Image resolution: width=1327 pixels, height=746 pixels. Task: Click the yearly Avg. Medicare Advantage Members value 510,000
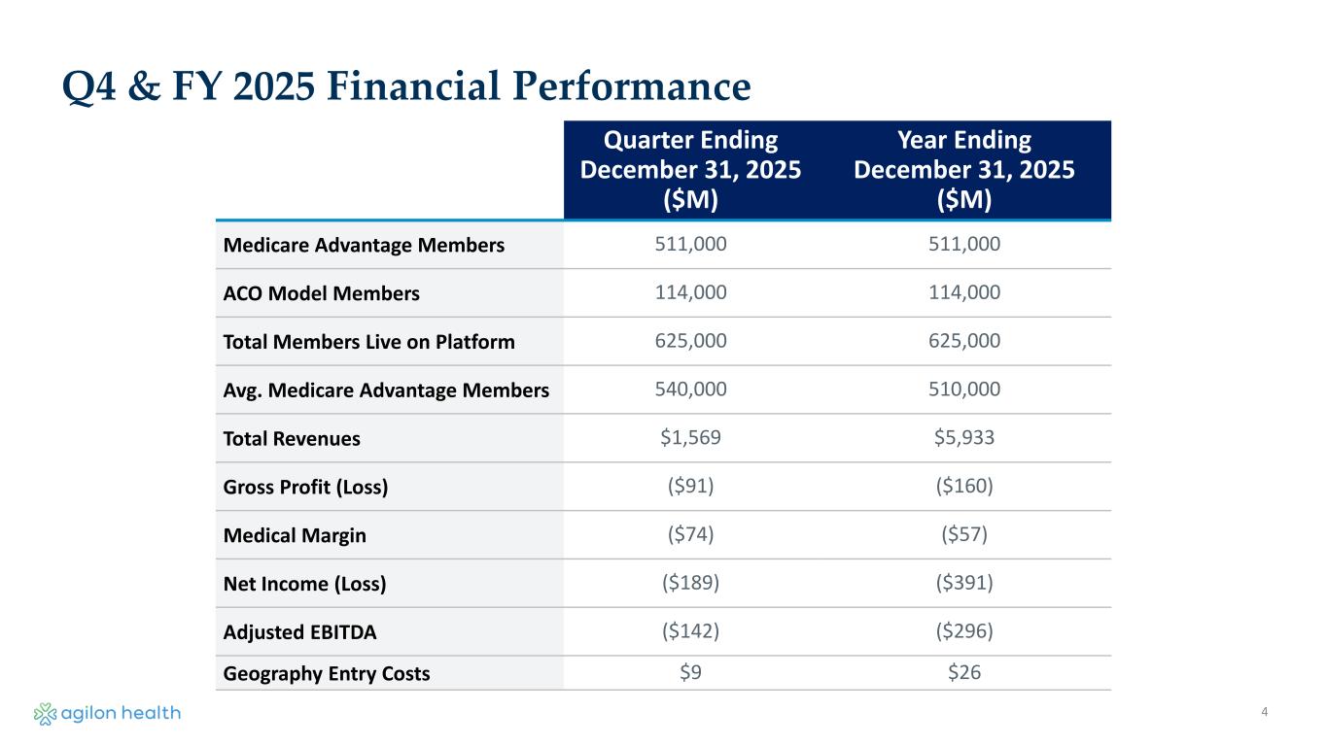click(x=963, y=390)
